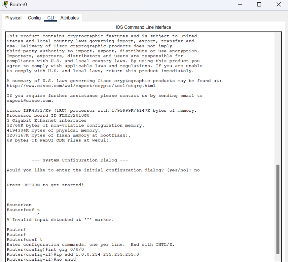Click the Router0 Packet Tracer window icon

[5, 4]
